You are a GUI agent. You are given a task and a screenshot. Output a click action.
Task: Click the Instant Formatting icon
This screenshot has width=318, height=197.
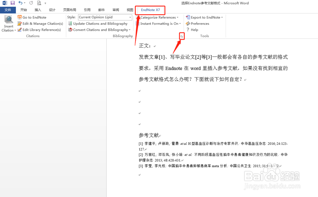(x=137, y=24)
